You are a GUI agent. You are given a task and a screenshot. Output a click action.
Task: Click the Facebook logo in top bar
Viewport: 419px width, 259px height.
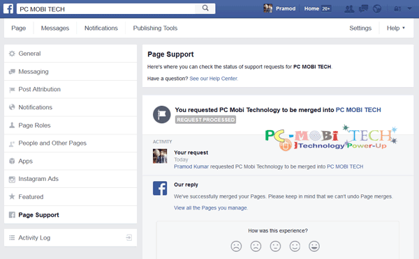[x=8, y=8]
